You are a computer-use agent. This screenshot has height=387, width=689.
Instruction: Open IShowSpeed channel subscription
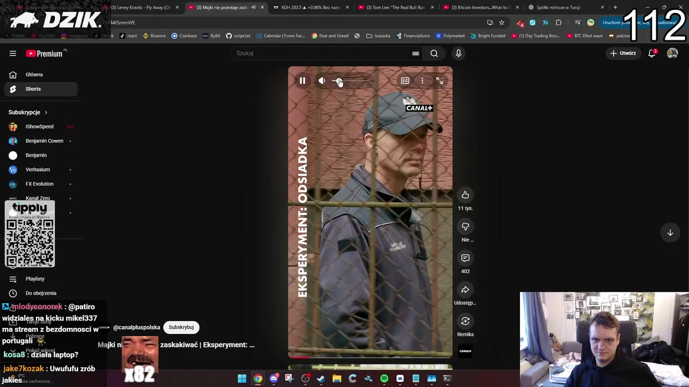40,126
